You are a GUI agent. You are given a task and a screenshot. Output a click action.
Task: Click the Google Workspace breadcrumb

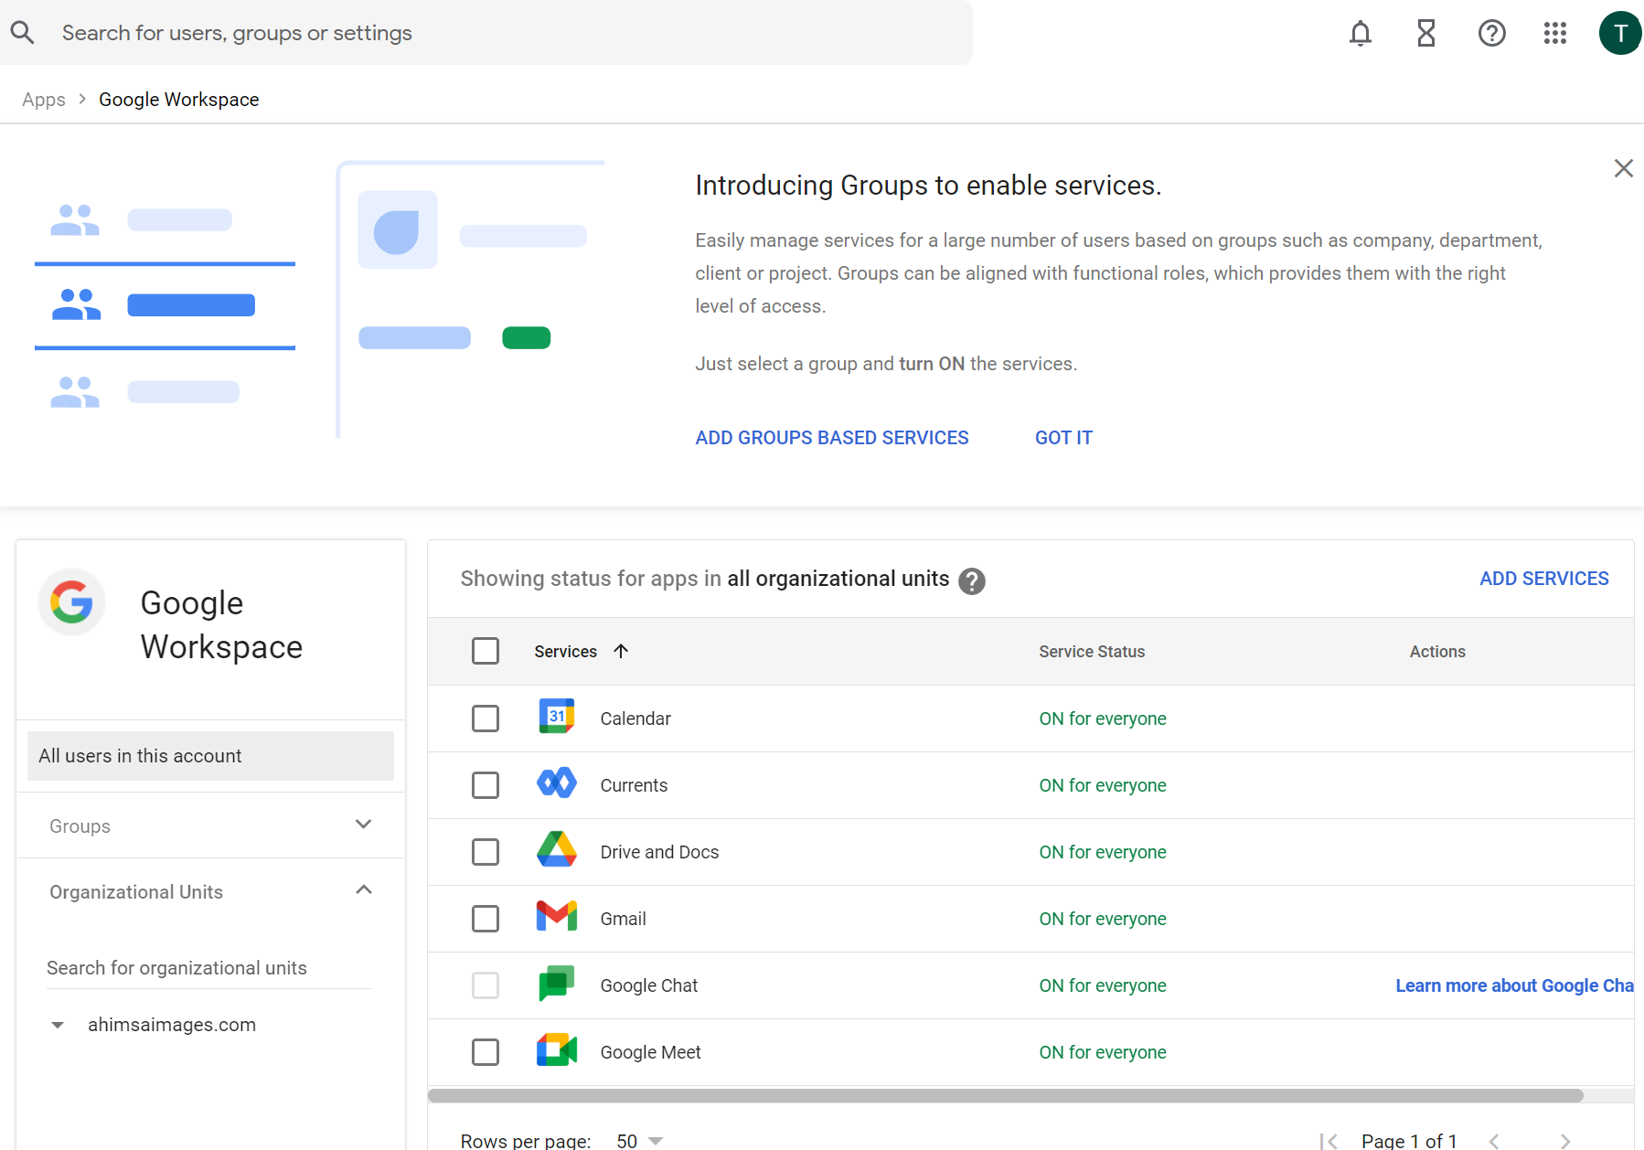click(179, 100)
